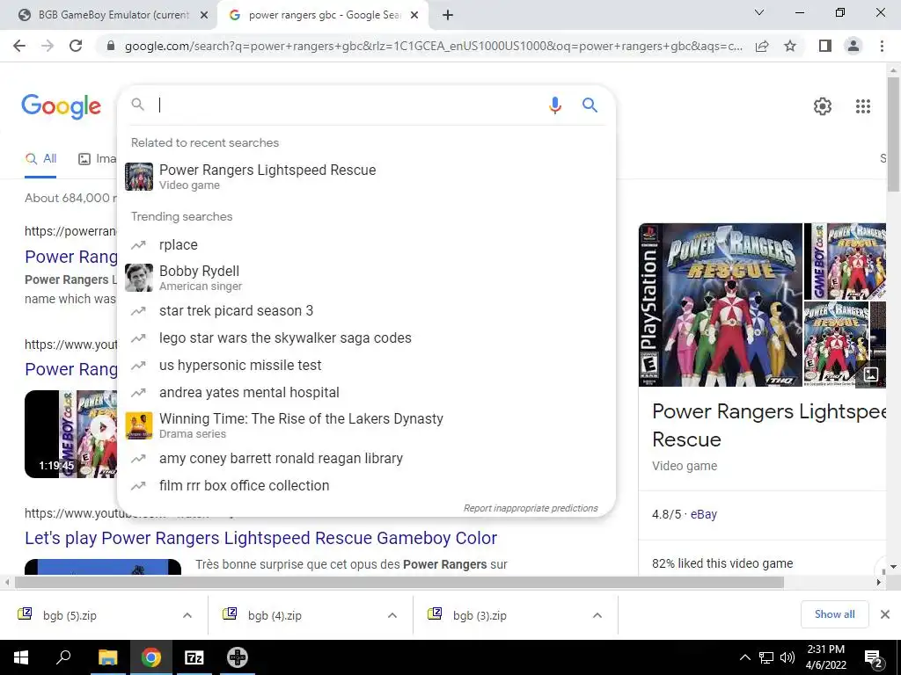Screen dimensions: 901x675
Task: Click the Google logo
Action: (62, 106)
